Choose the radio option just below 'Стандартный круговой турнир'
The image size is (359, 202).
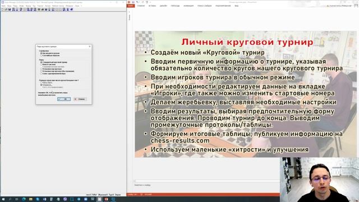click(x=41, y=65)
